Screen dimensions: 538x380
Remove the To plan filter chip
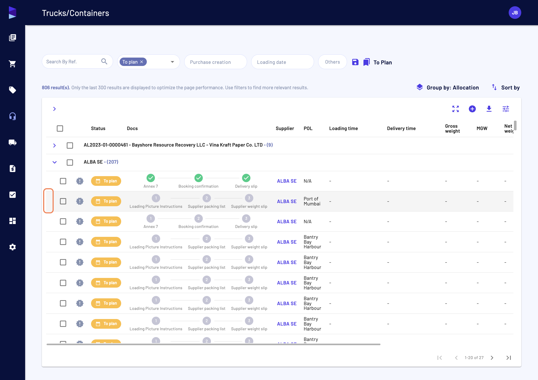pyautogui.click(x=142, y=62)
